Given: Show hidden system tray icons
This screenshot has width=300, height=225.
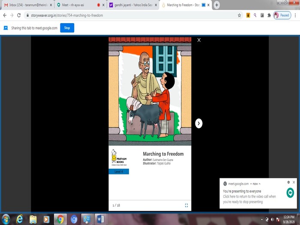Looking at the screenshot, I should click(x=262, y=219).
